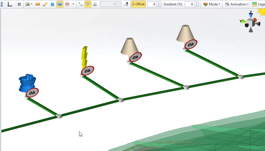The image size is (265, 151).
Task: Click the Z axis cone on orientation gizmo
Action: click(x=251, y=15)
